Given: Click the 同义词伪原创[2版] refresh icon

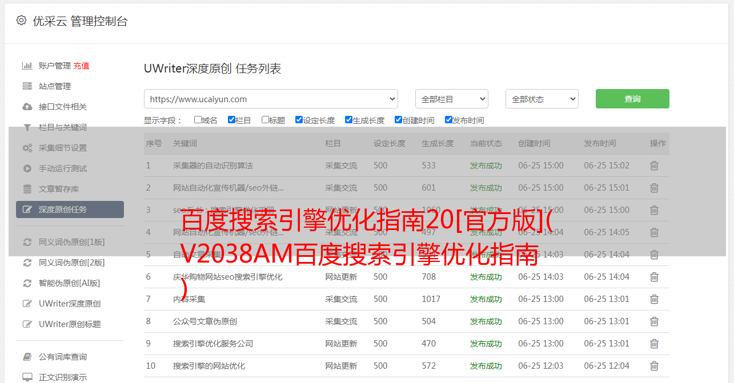Looking at the screenshot, I should coord(27,263).
